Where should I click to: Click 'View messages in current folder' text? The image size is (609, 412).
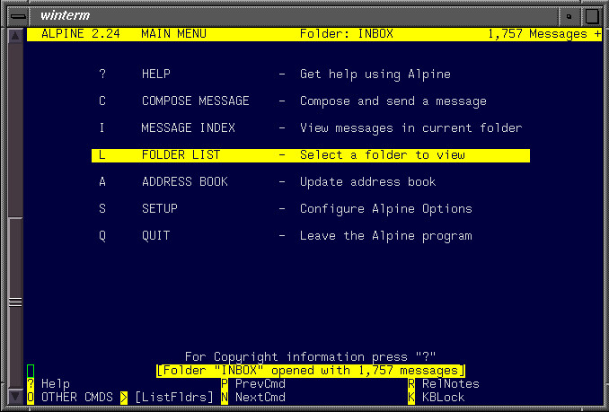point(410,127)
